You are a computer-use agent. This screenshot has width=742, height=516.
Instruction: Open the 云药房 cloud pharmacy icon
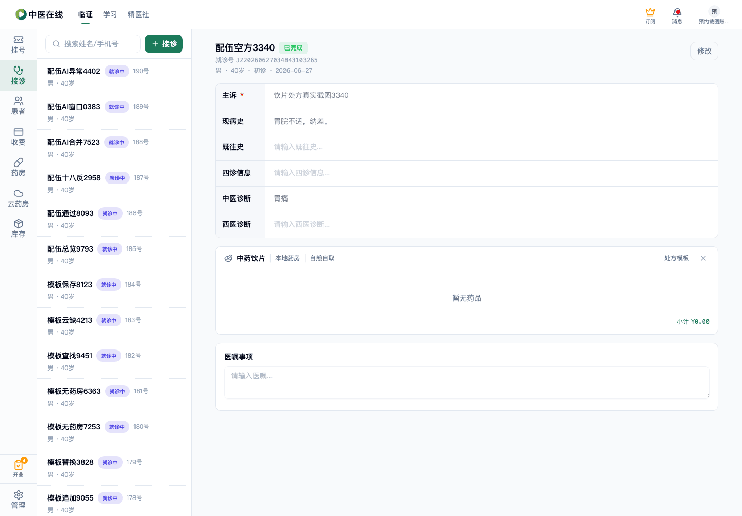click(x=18, y=198)
